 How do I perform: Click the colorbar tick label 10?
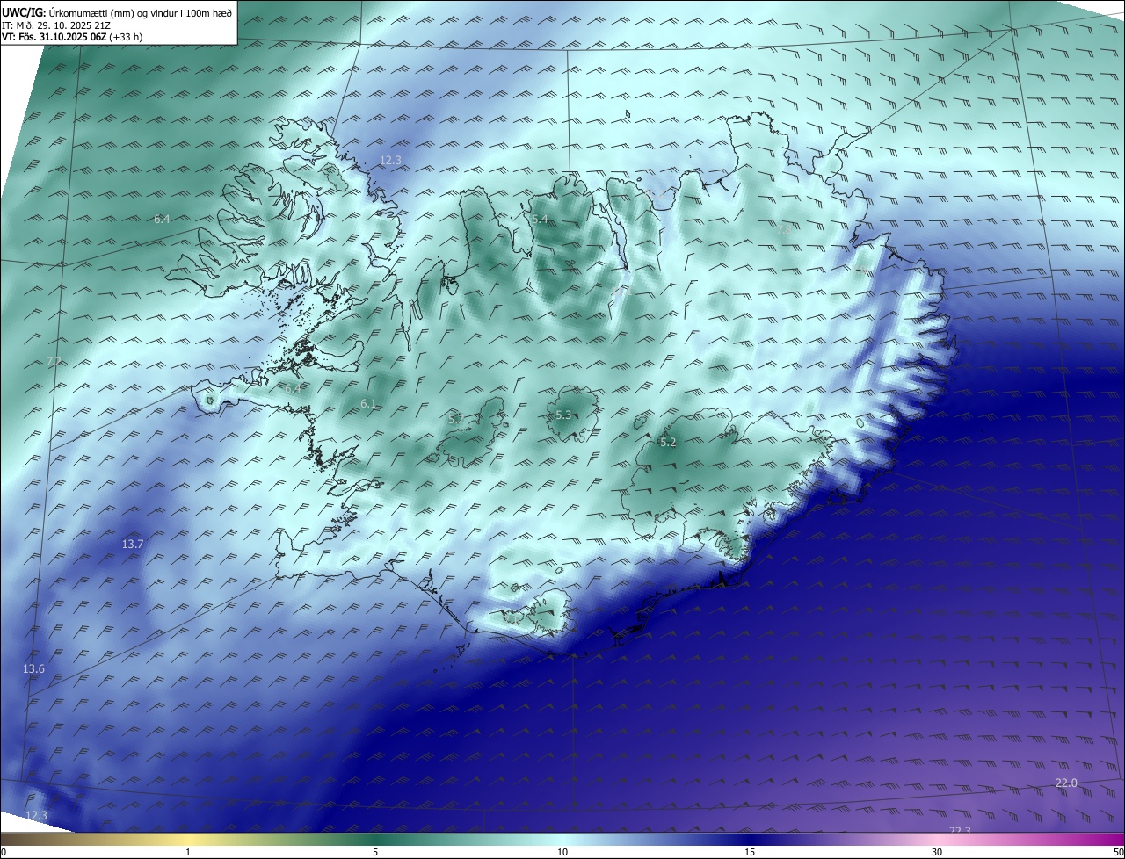click(562, 852)
